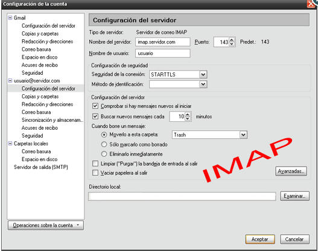
Task: Open usuario@servidor.com Copias y carpetas
Action: 40,97
